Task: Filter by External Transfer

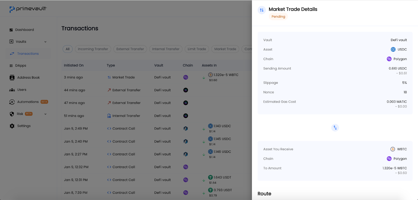Action: (x=130, y=49)
